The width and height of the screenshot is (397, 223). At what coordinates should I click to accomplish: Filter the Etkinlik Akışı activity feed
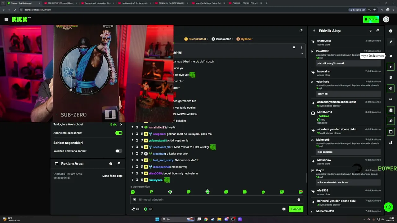tap(370, 31)
